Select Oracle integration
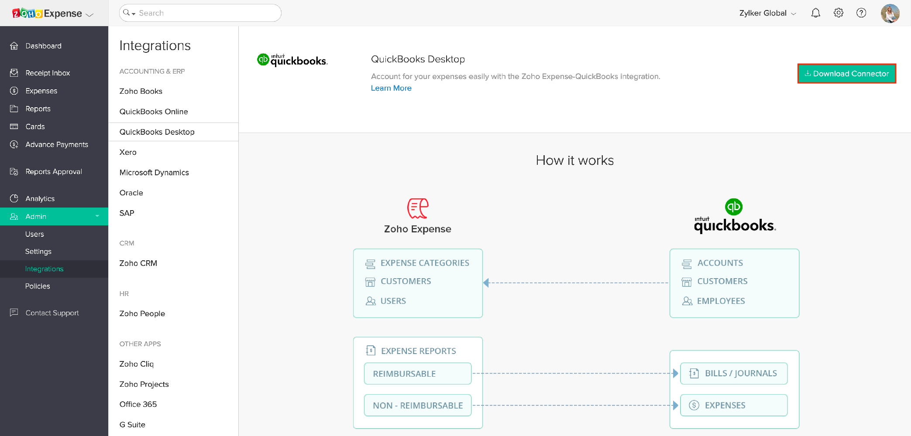The image size is (911, 436). (131, 193)
